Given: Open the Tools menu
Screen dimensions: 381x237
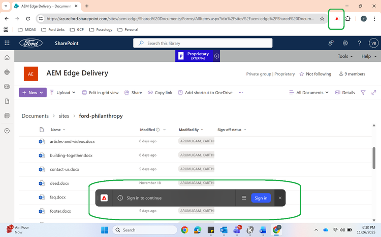Looking at the screenshot, I should [345, 56].
